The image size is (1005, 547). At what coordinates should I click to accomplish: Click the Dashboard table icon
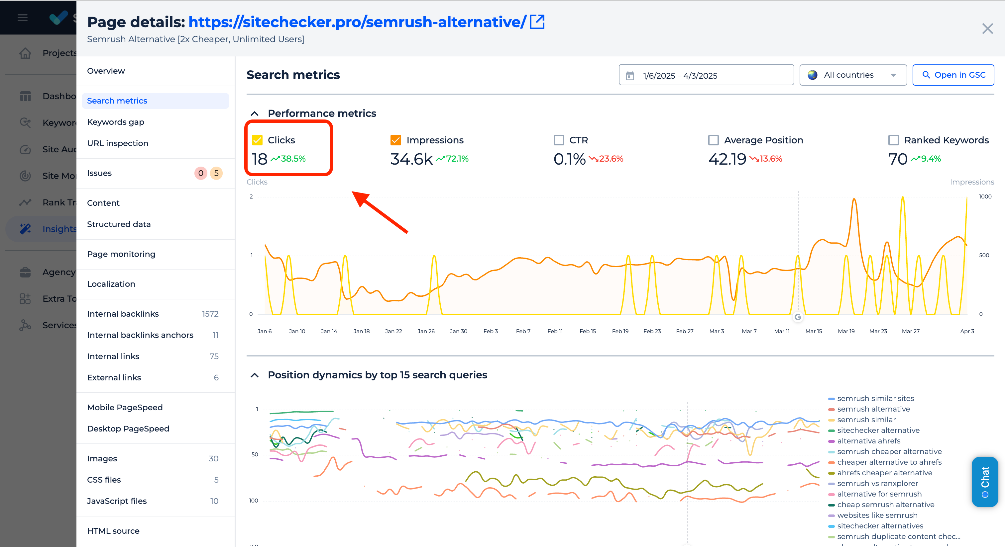(25, 96)
